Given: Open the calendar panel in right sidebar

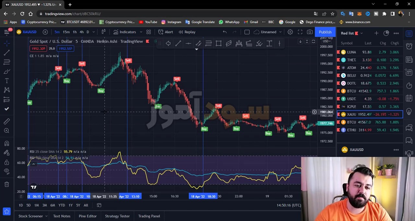Looking at the screenshot, I should pyautogui.click(x=409, y=98).
